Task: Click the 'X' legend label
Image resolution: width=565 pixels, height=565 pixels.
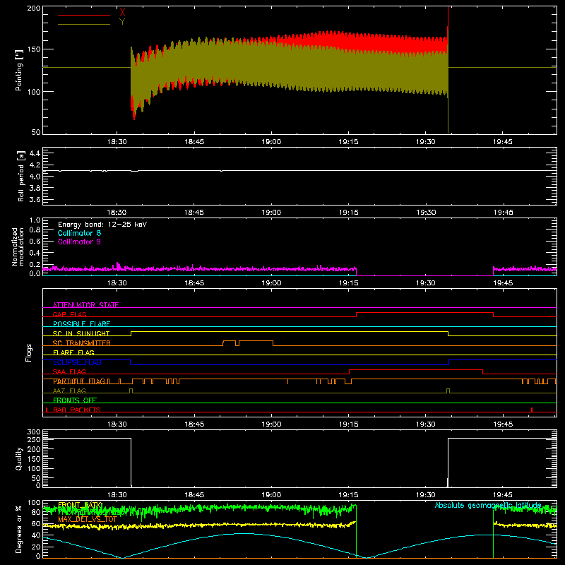Action: 122,13
